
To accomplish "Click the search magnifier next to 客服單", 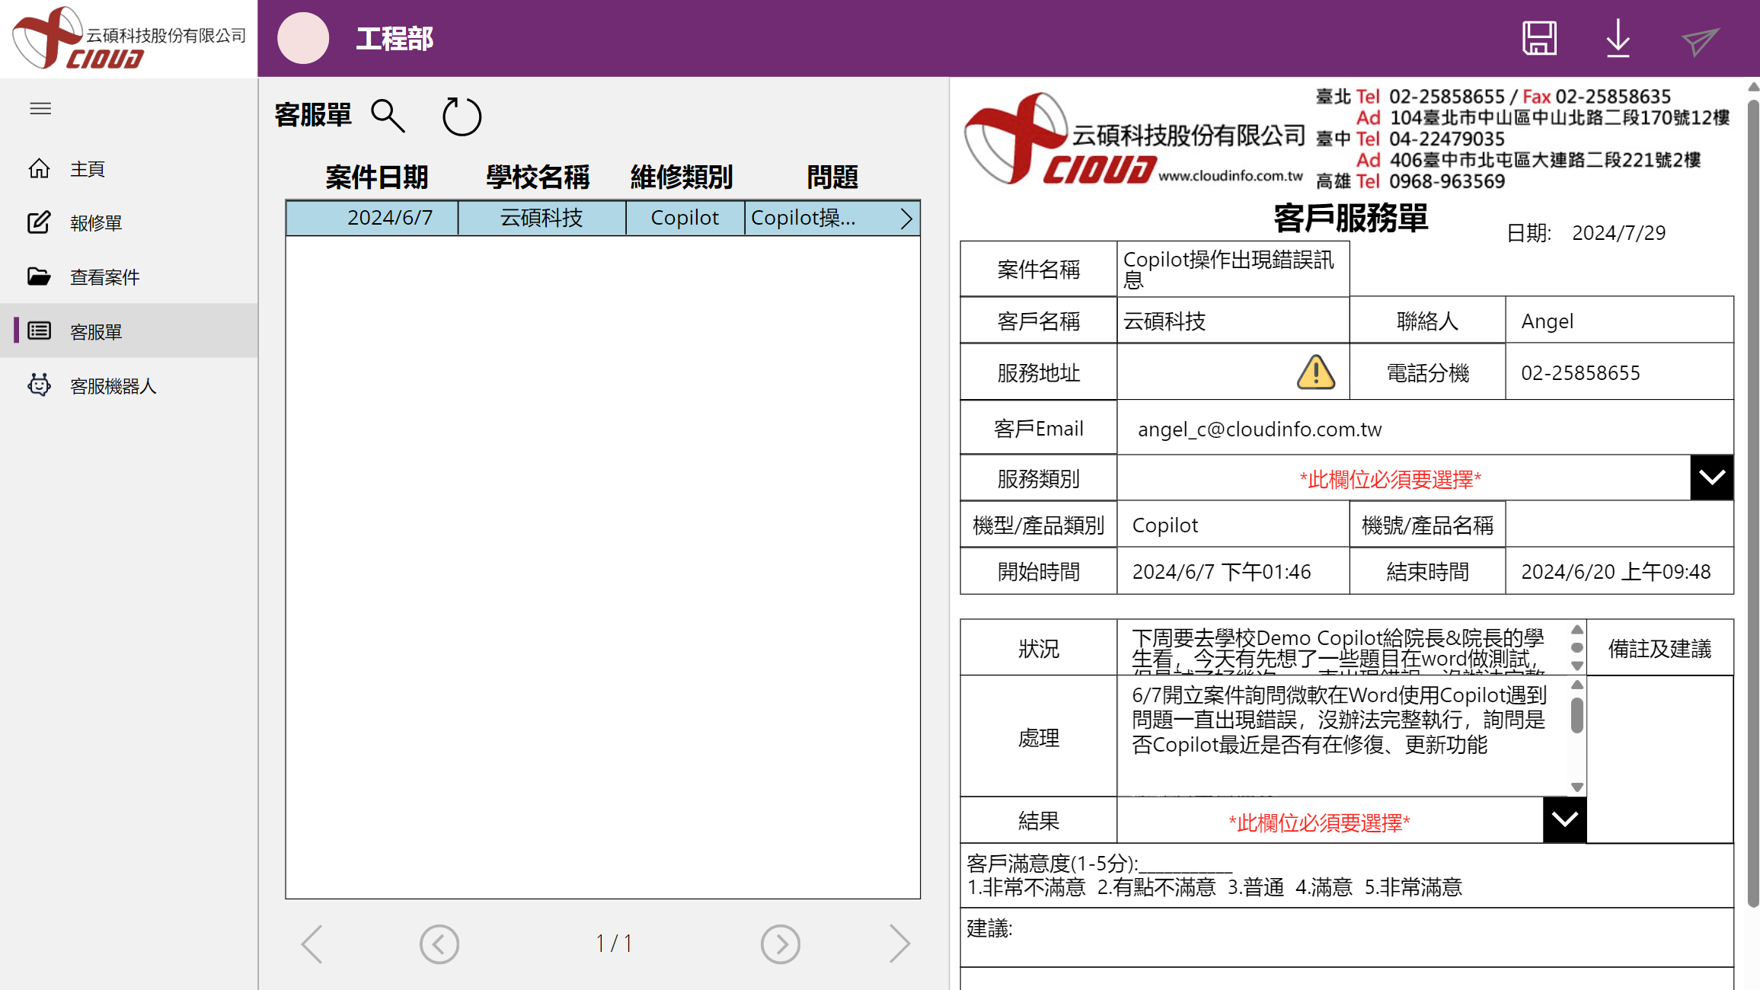I will 388,116.
